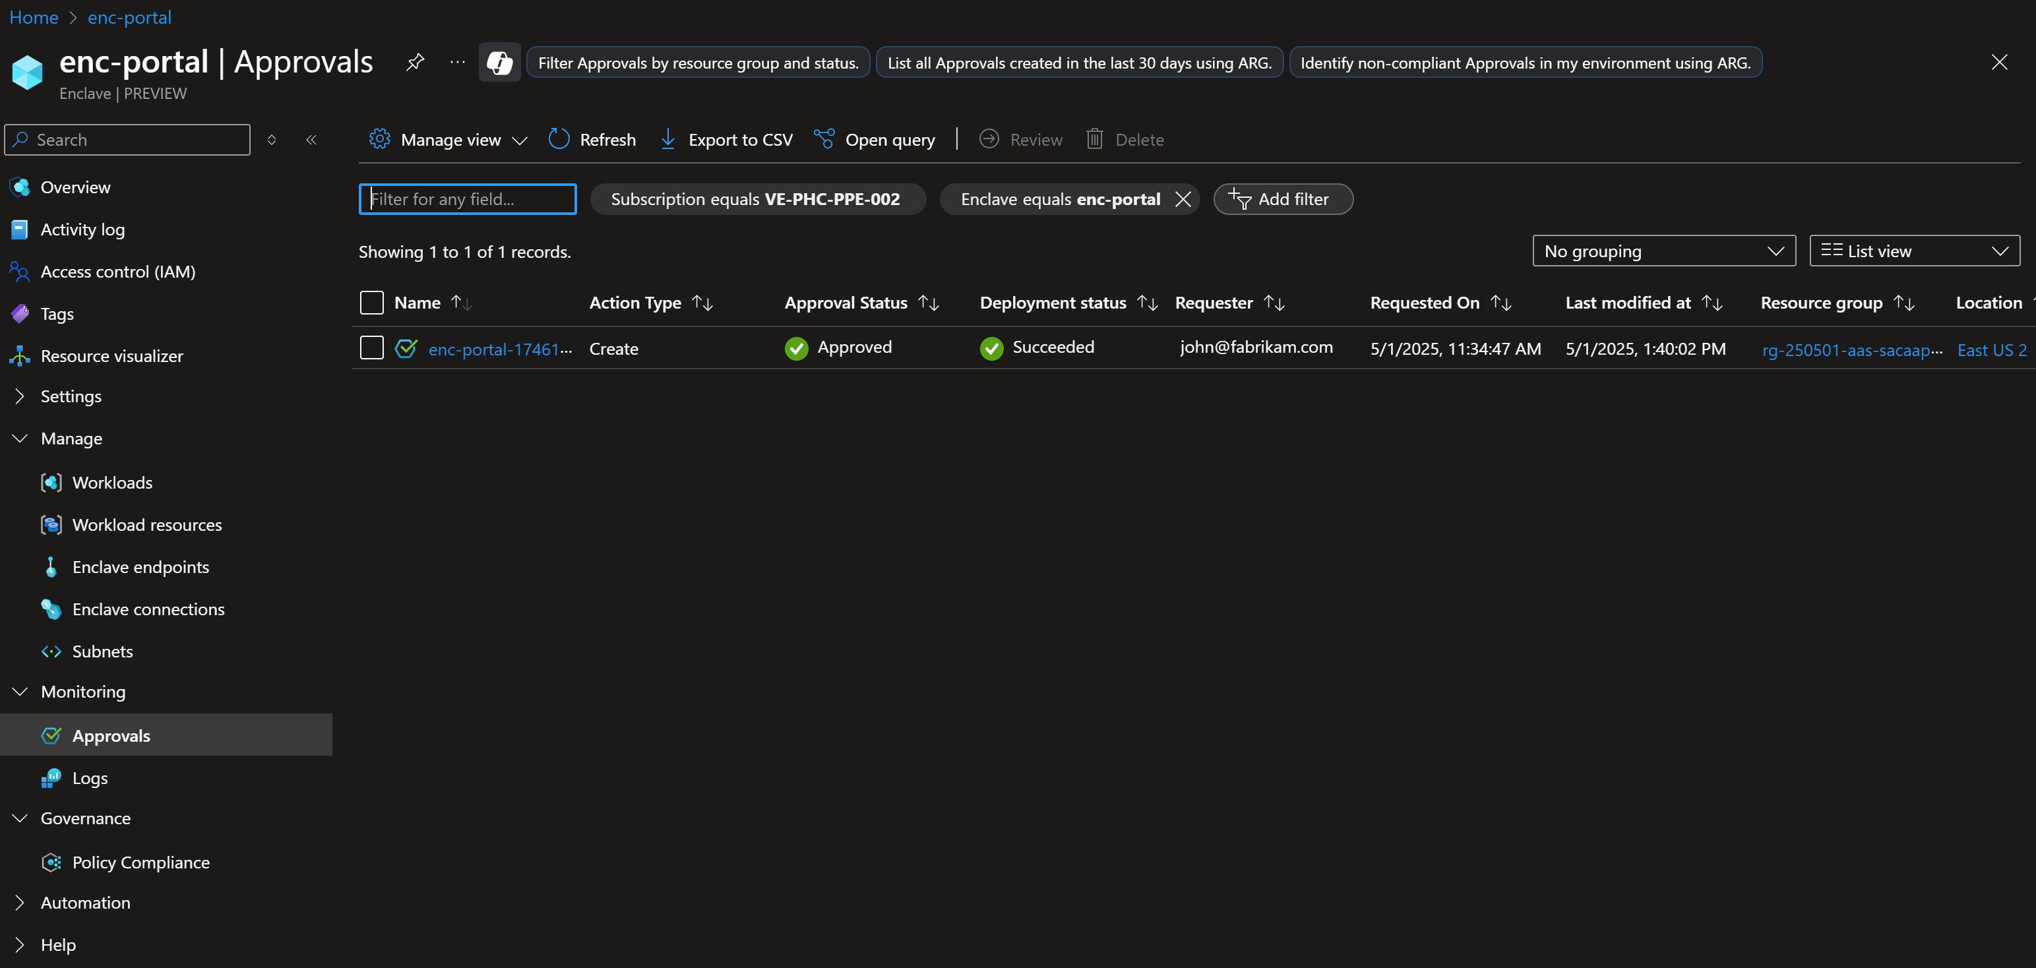Sort by Deployment status column arrows

coord(1147,303)
